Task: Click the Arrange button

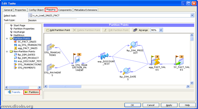Action: (x=141, y=30)
